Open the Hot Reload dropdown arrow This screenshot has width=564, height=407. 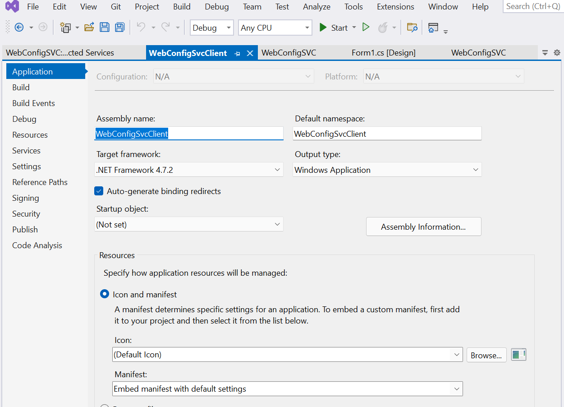click(x=394, y=28)
